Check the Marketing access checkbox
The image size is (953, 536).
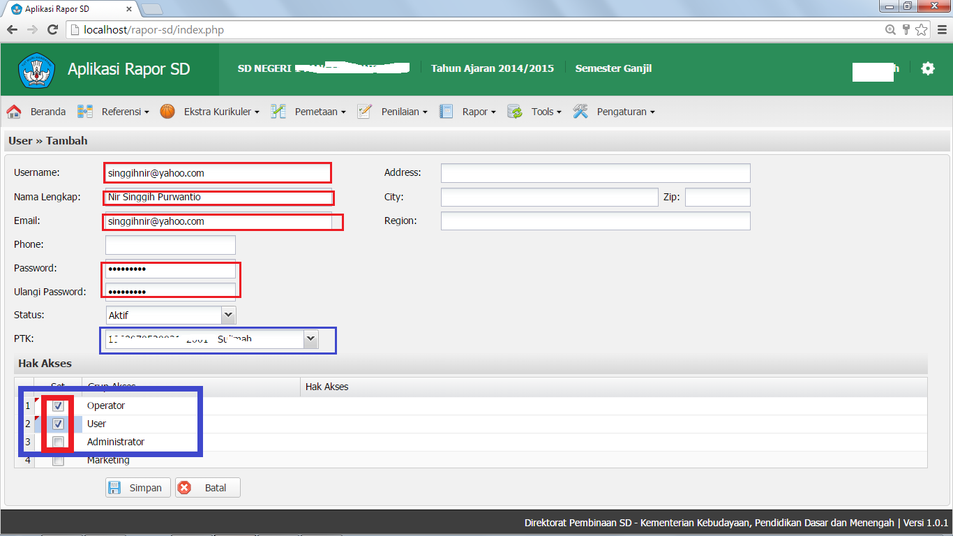click(x=59, y=460)
